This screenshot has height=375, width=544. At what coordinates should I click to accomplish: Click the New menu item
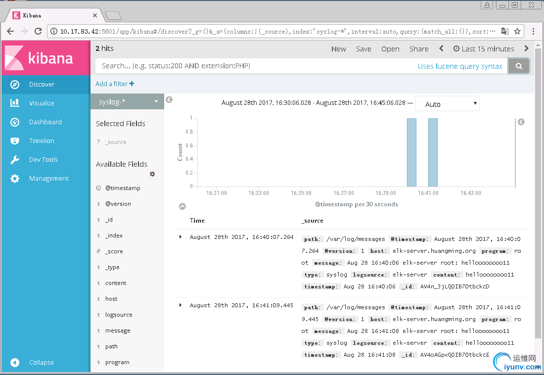[339, 49]
